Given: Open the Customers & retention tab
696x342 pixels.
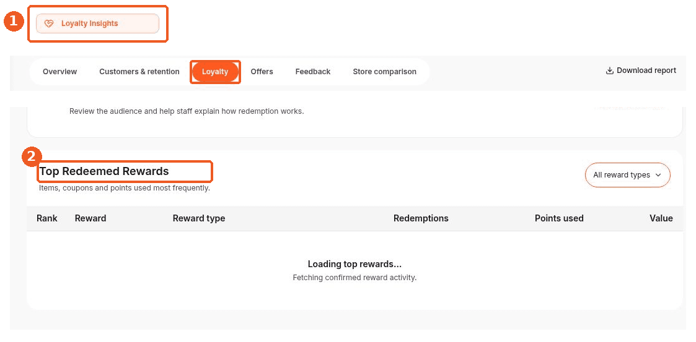Looking at the screenshot, I should (139, 71).
